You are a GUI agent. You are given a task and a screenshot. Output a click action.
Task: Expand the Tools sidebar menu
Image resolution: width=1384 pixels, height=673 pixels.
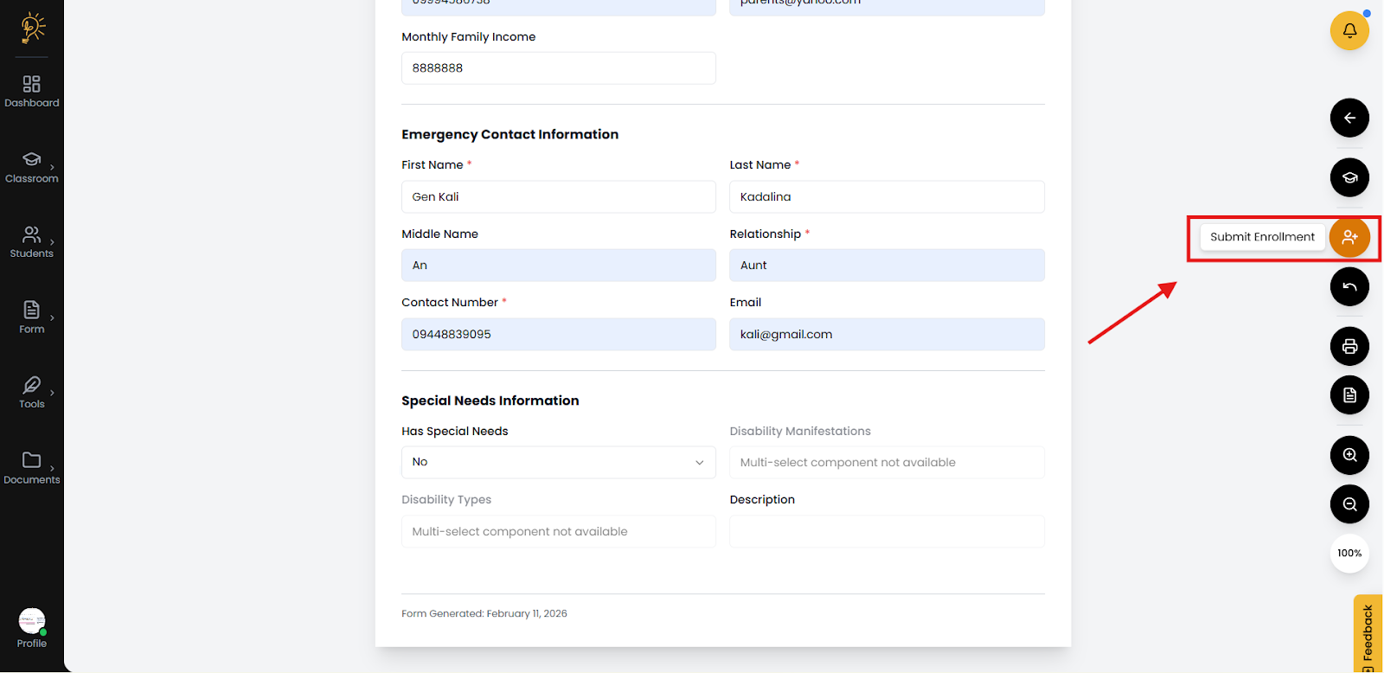32,392
